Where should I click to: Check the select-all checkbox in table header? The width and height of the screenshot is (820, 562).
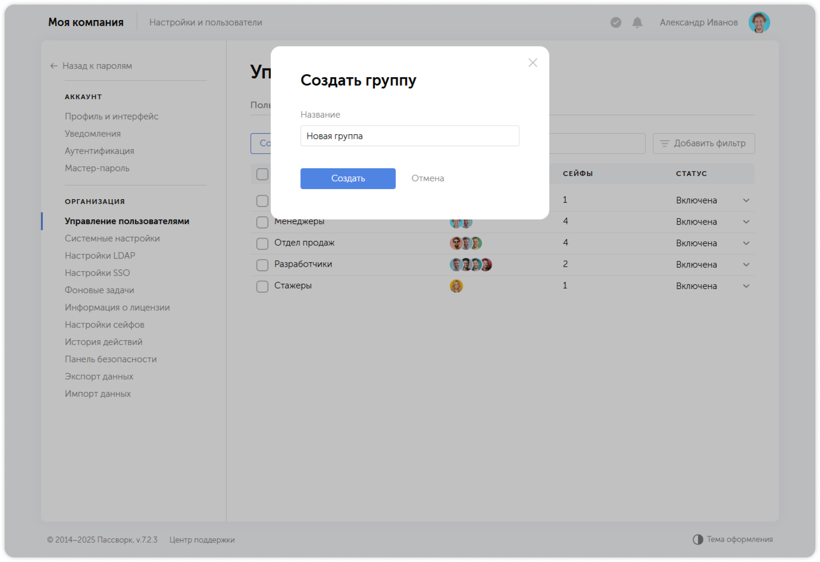(x=262, y=174)
